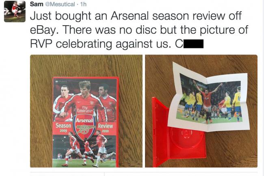
Task: Click the word "RVP" in the tweet text
Action: pyautogui.click(x=41, y=44)
